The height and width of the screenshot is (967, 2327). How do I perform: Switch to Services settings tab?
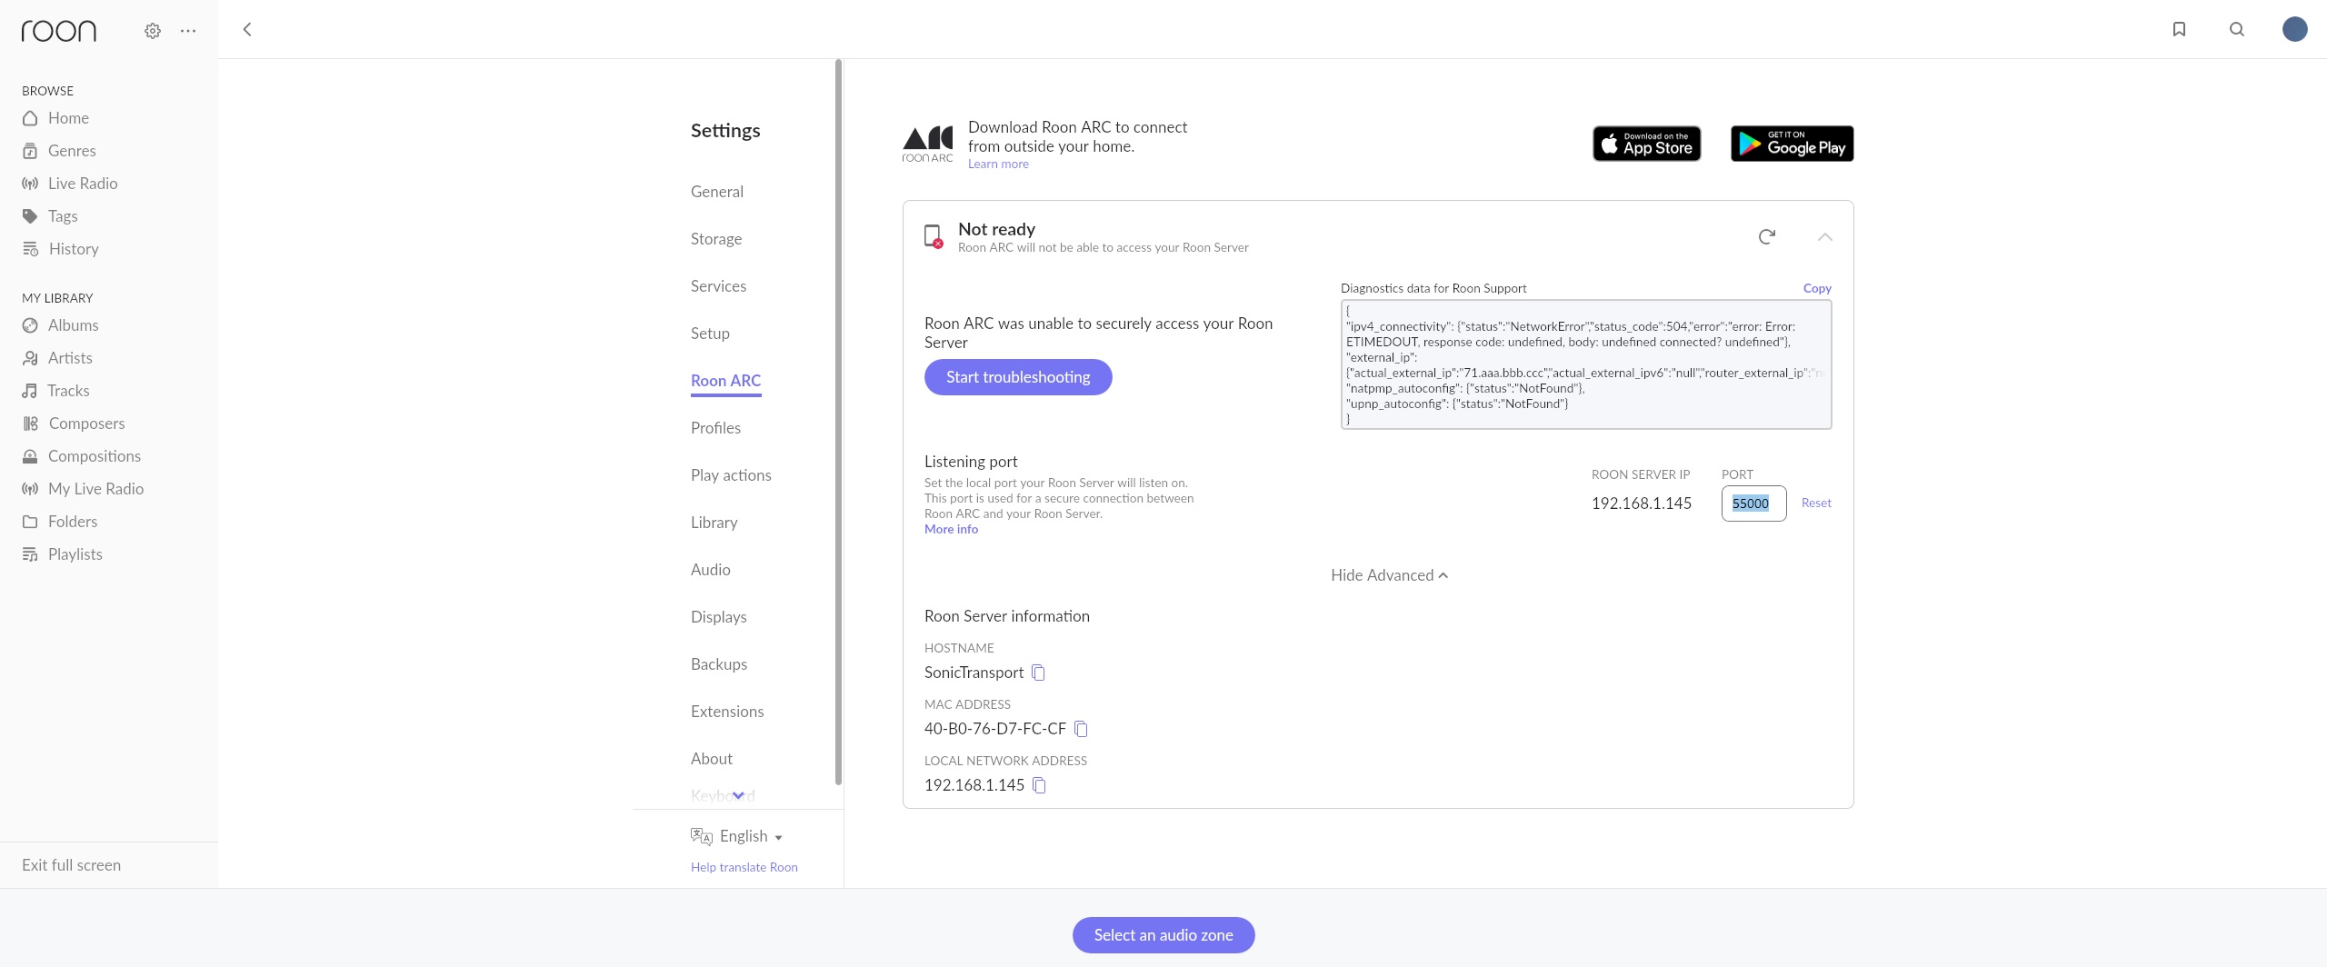pos(718,286)
